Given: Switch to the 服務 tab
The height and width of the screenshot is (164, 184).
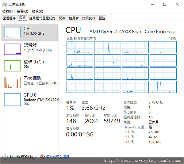Looking at the screenshot, I should 102,18.
